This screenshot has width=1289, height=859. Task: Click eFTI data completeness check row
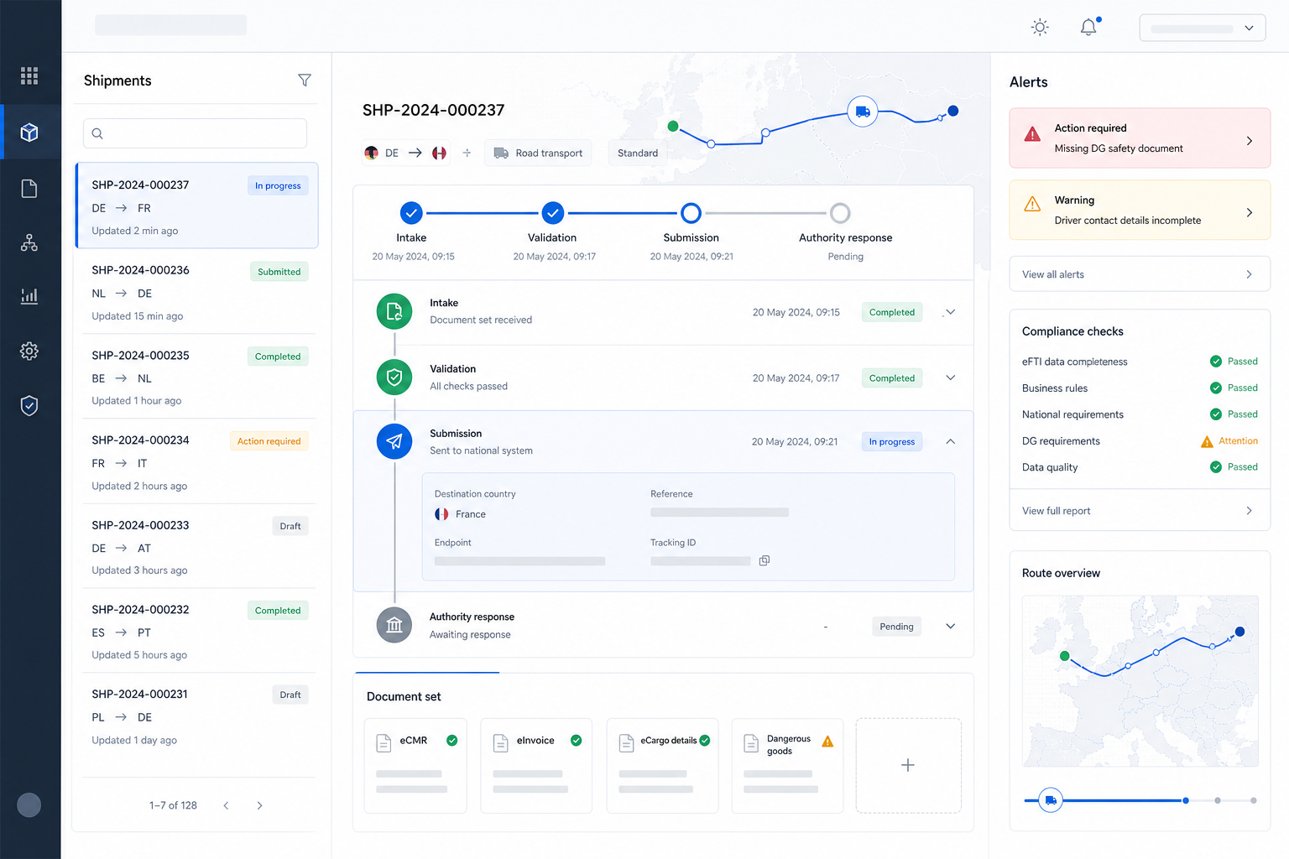1140,362
